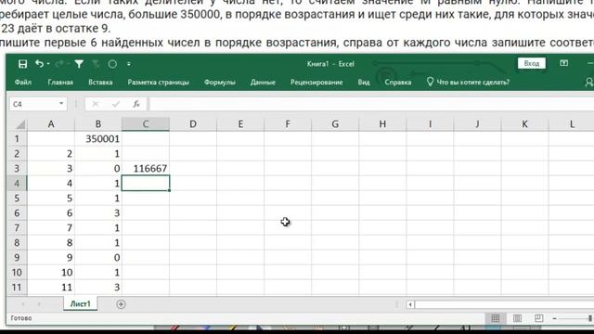594x334 pixels.
Task: Click the Filter funnel icon in title bar
Action: [x=79, y=64]
